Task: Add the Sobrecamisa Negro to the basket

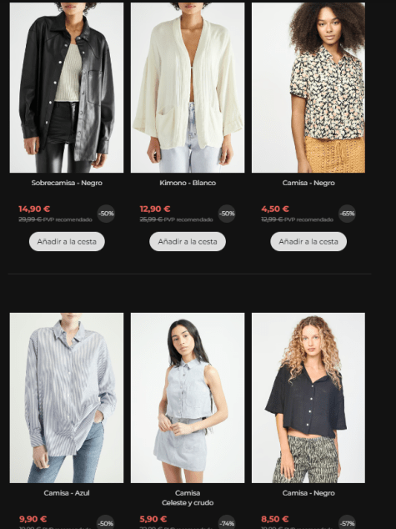Action: click(x=67, y=242)
